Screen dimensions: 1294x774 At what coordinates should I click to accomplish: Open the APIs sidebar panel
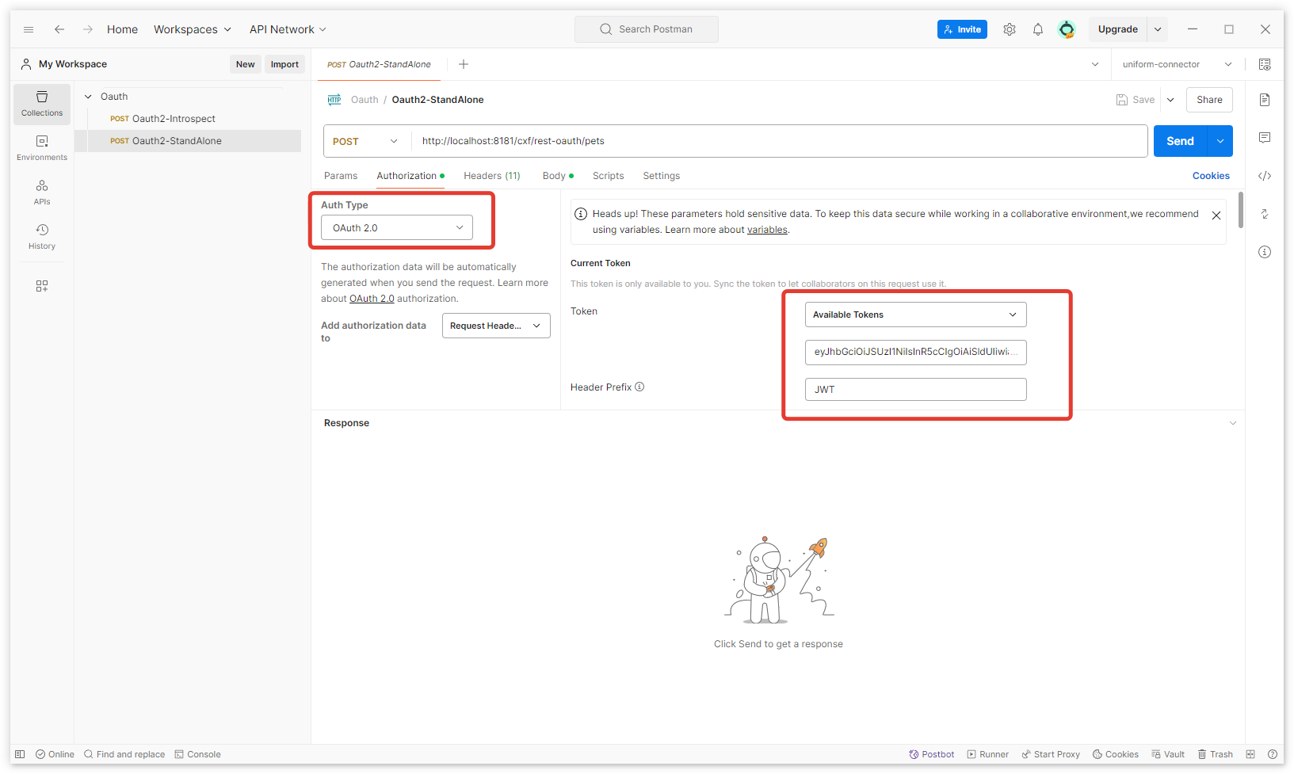42,193
